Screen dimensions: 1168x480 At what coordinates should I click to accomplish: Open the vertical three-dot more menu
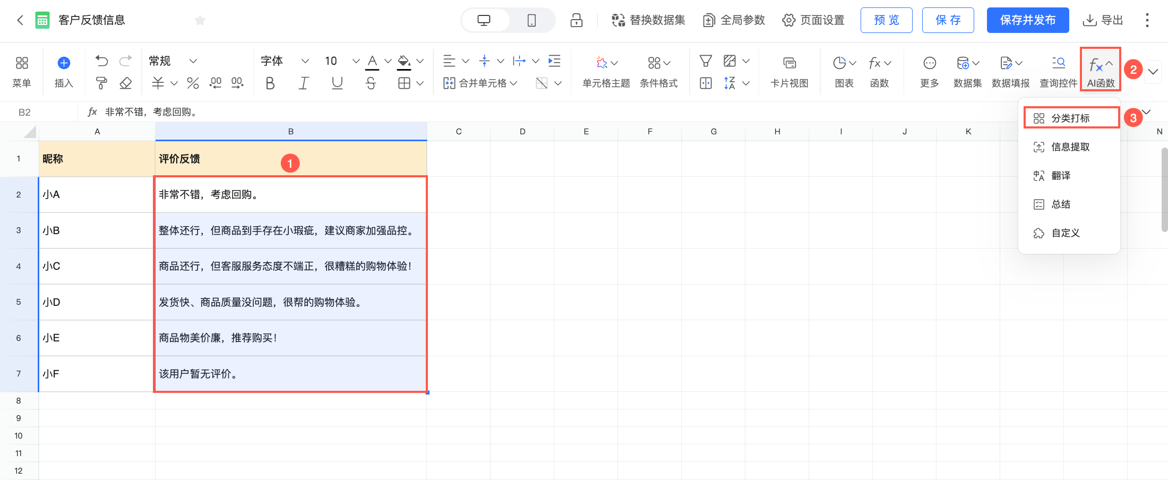pyautogui.click(x=1147, y=20)
